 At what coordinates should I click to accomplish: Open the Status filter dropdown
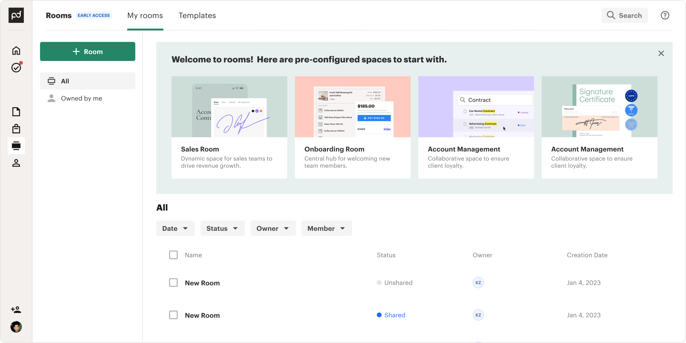[222, 228]
